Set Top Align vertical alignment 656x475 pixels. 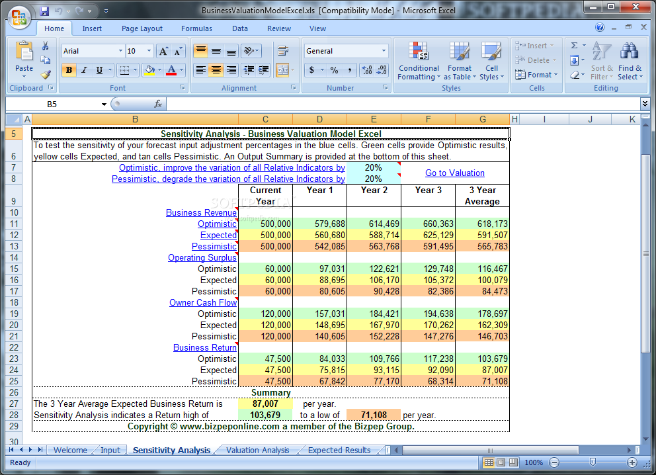tap(201, 51)
